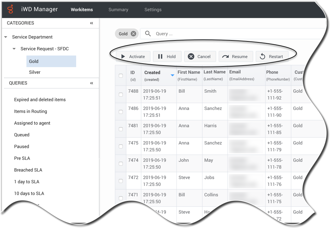Screen dimensions: 330x228
Task: Remove the Gold filter chip
Action: point(133,34)
